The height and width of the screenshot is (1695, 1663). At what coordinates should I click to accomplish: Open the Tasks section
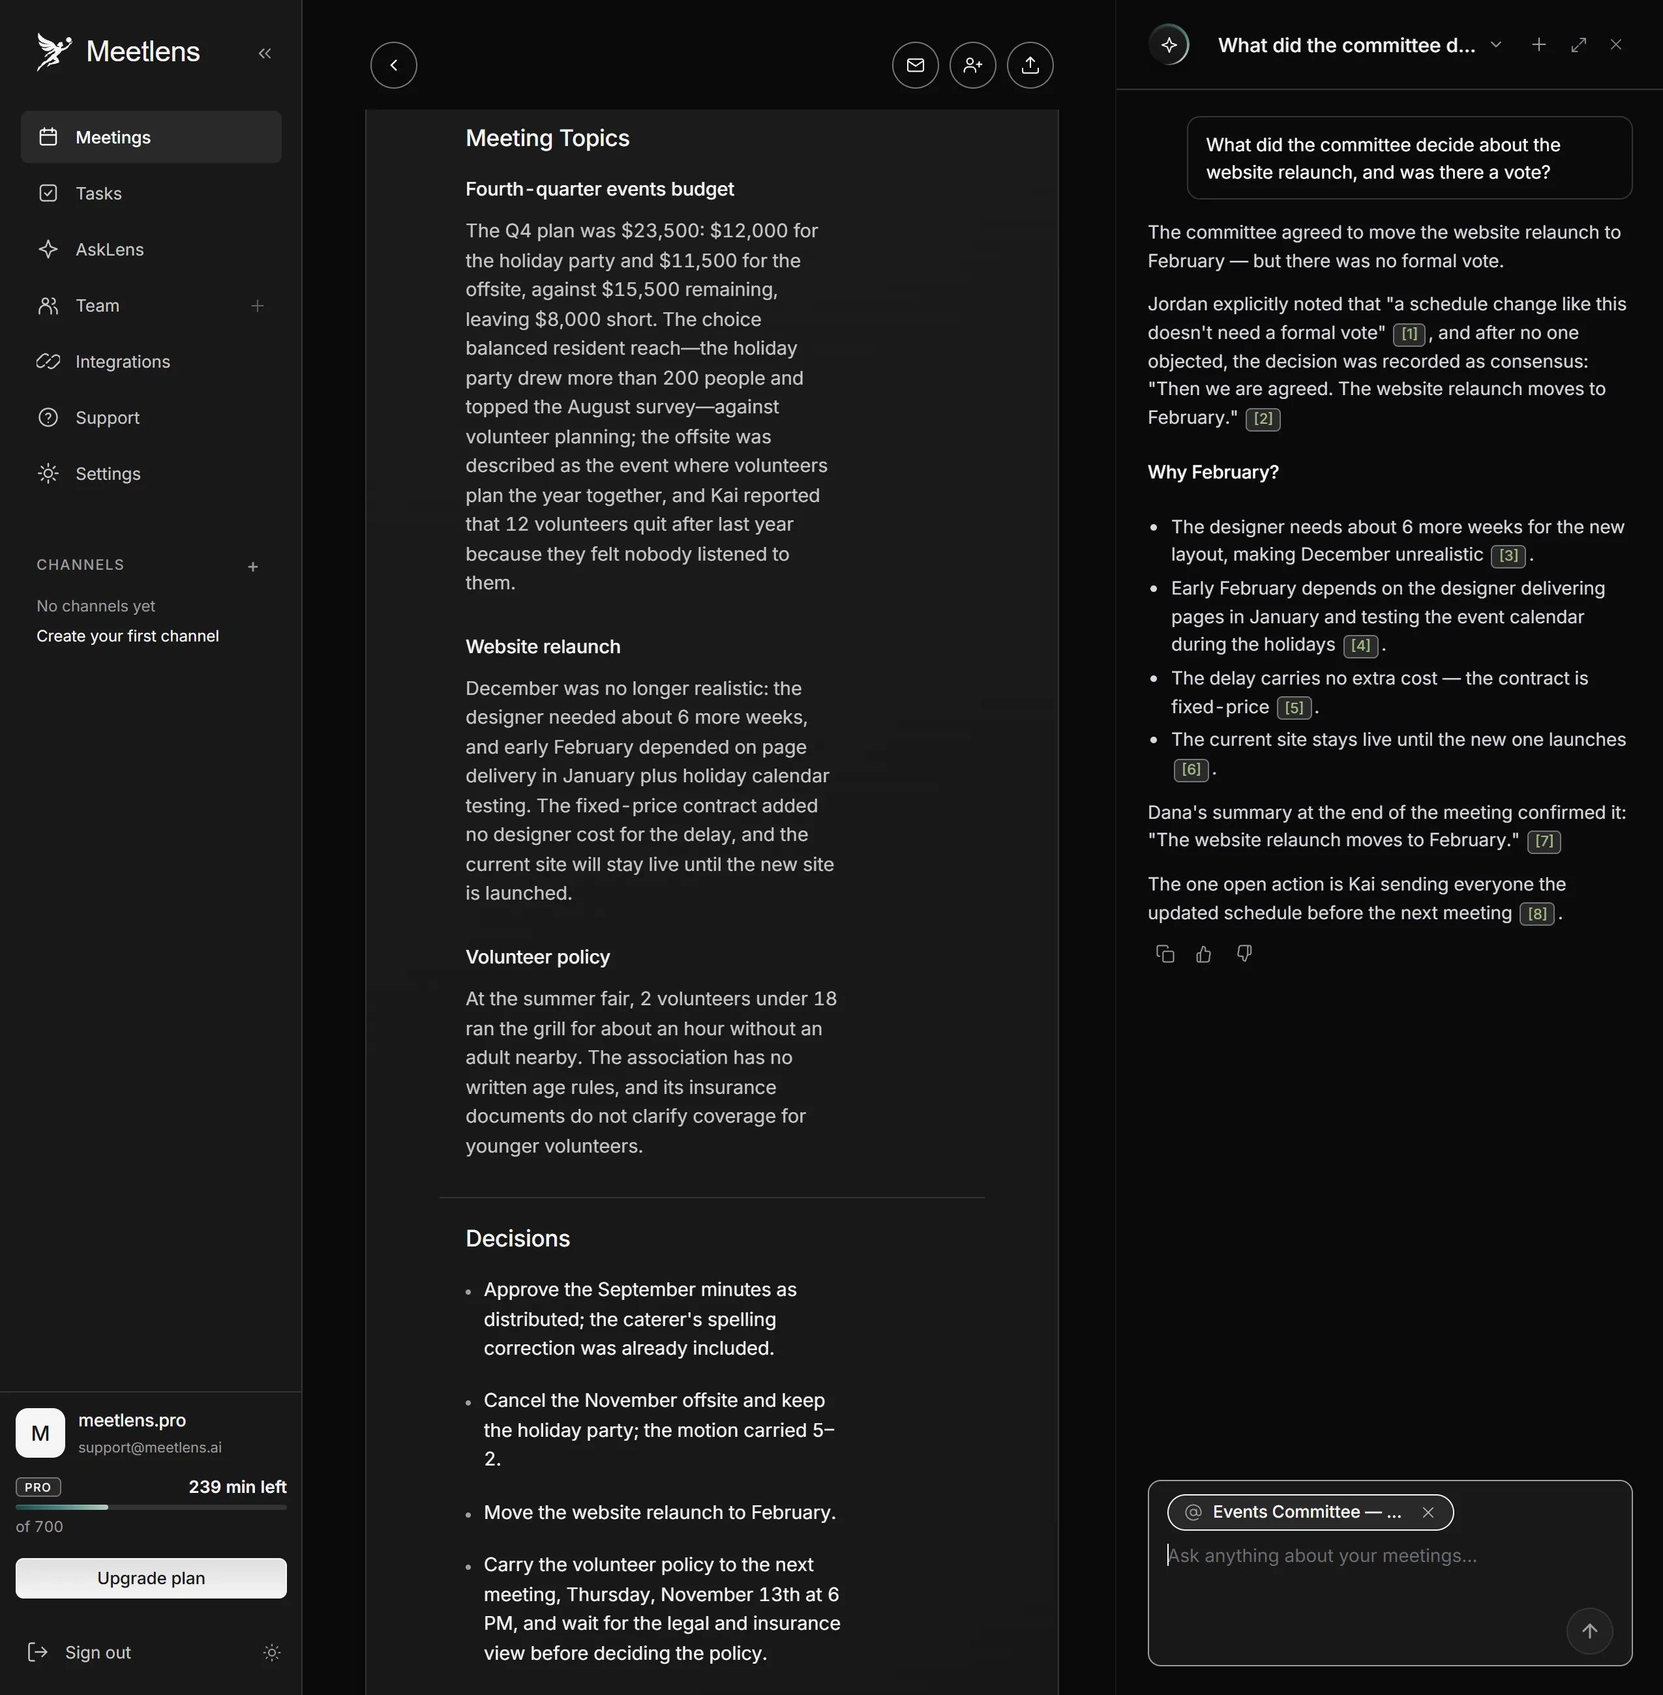click(151, 193)
